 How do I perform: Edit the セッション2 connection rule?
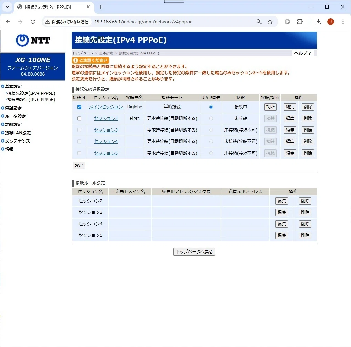(x=281, y=201)
